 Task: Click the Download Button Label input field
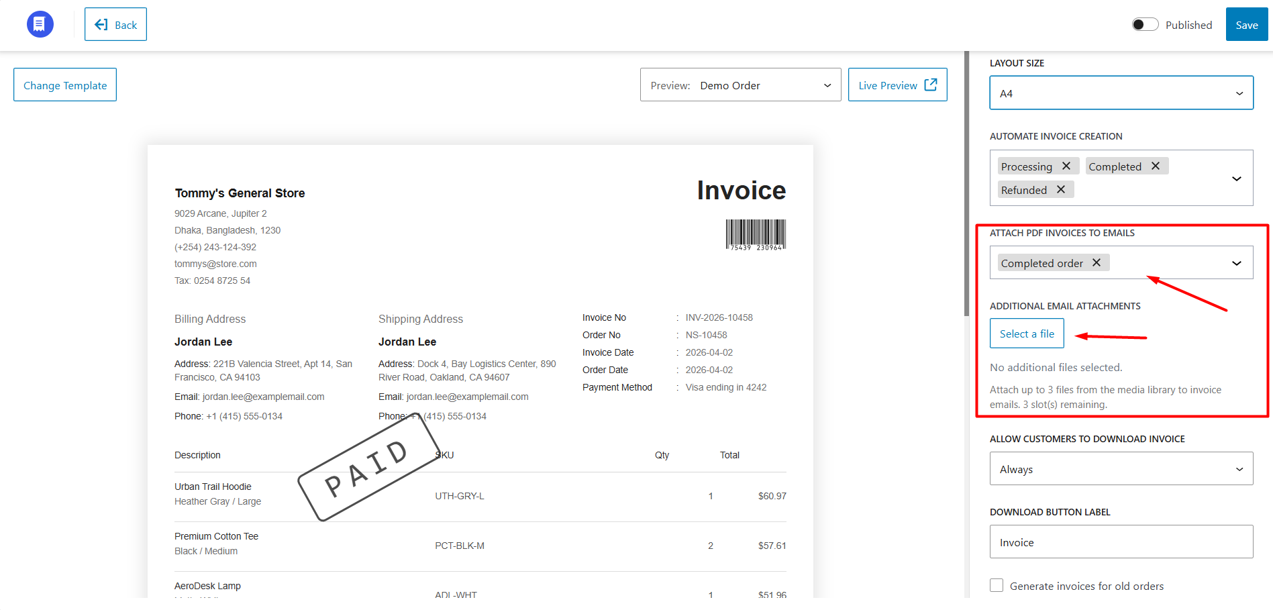1121,542
